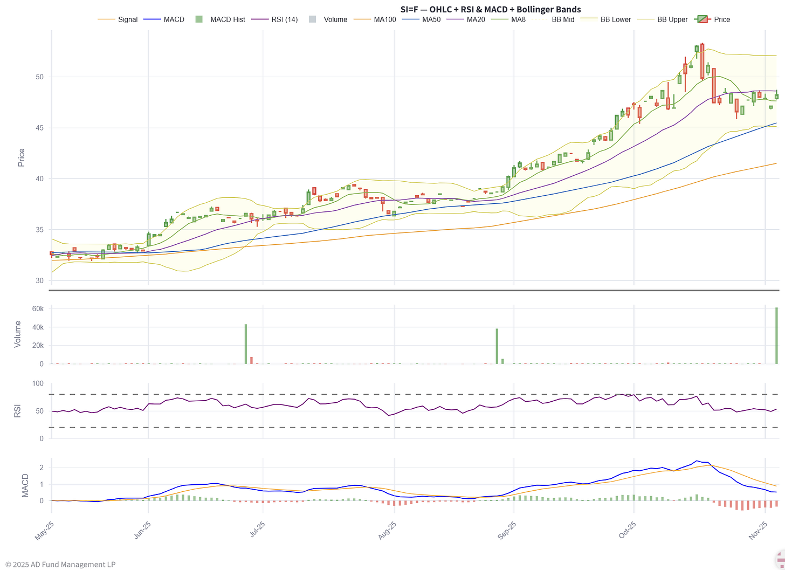Click the tallest November volume bar
Image resolution: width=785 pixels, height=570 pixels.
pyautogui.click(x=777, y=335)
